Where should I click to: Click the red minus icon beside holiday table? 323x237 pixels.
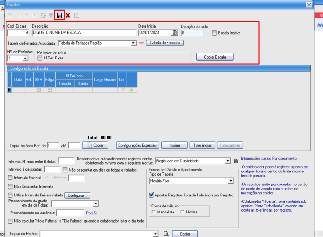(x=141, y=43)
